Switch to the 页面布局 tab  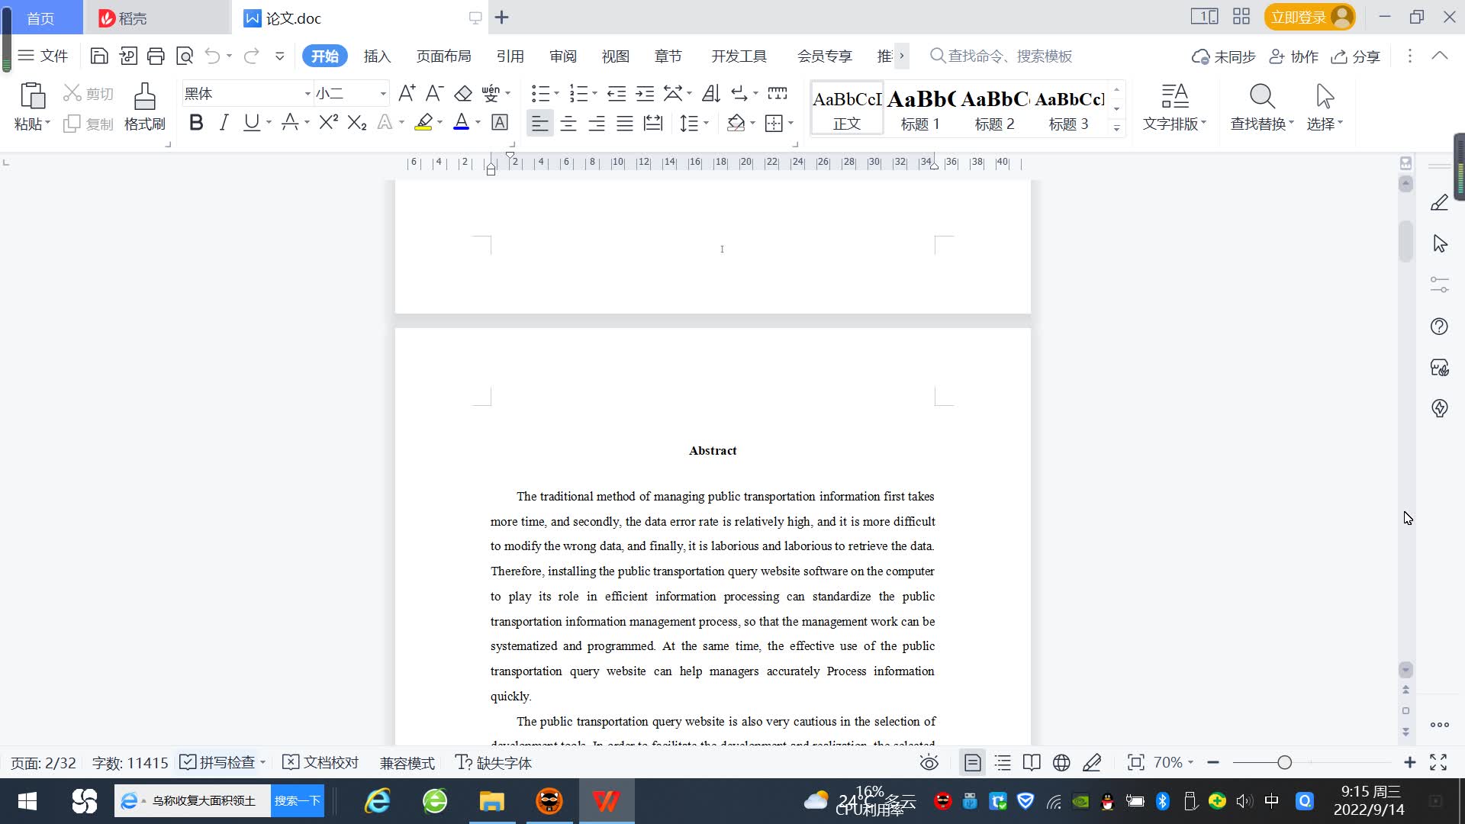click(x=443, y=56)
